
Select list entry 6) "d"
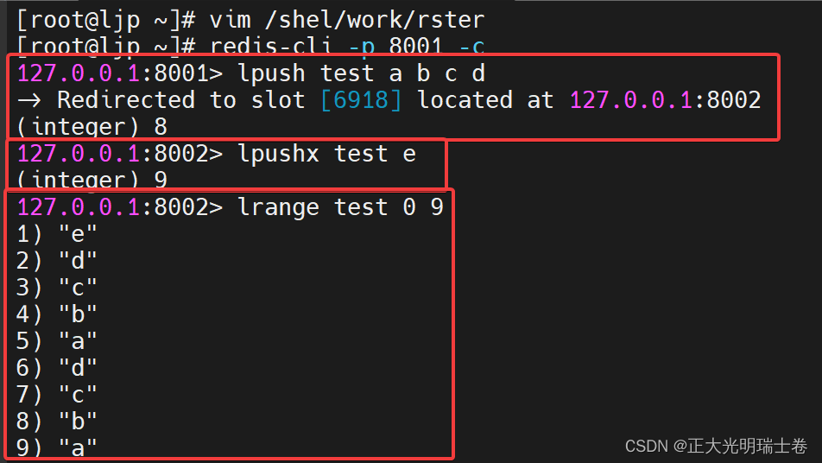tap(57, 367)
